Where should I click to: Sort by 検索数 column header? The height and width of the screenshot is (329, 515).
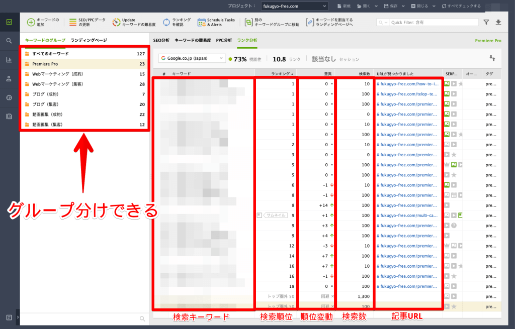355,74
